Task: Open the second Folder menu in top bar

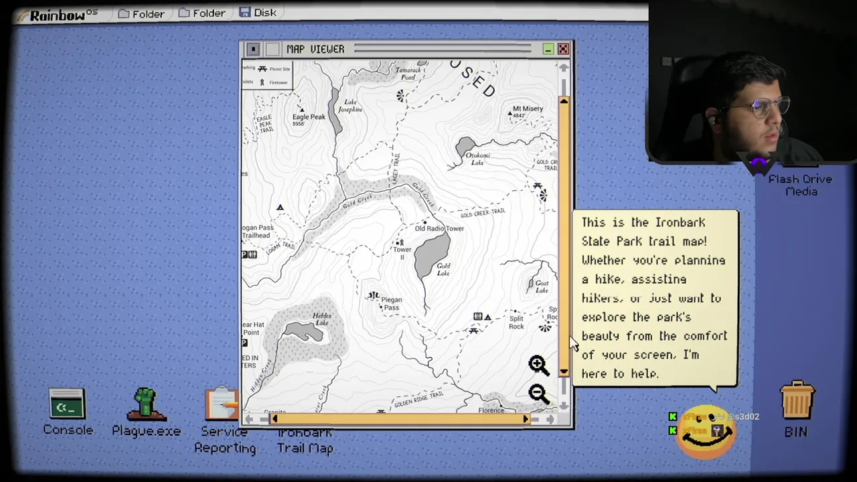Action: 202,13
